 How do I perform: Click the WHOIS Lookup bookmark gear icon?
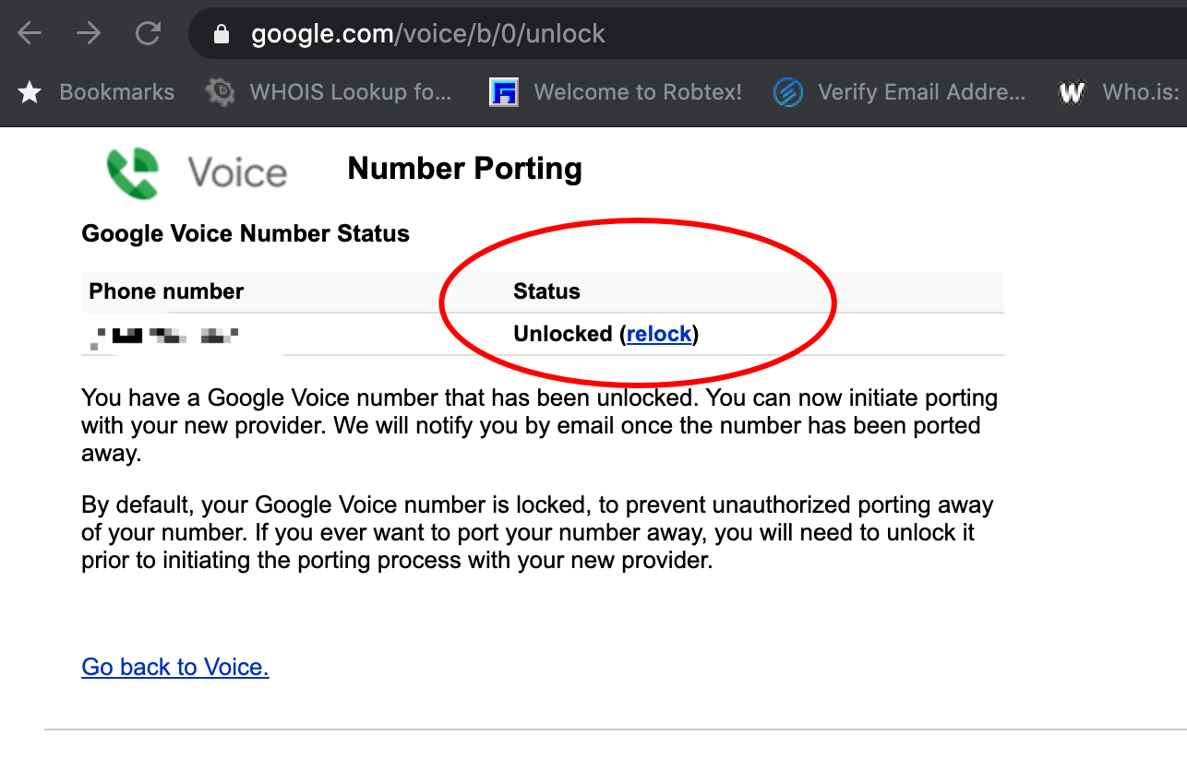pos(220,92)
